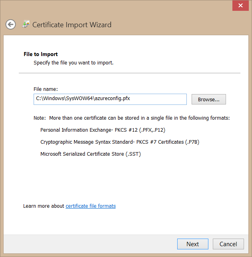Screen dimensions: 252x257
Task: Click the Cryptographic Message Syntax PKCS #7 line
Action: click(x=120, y=142)
